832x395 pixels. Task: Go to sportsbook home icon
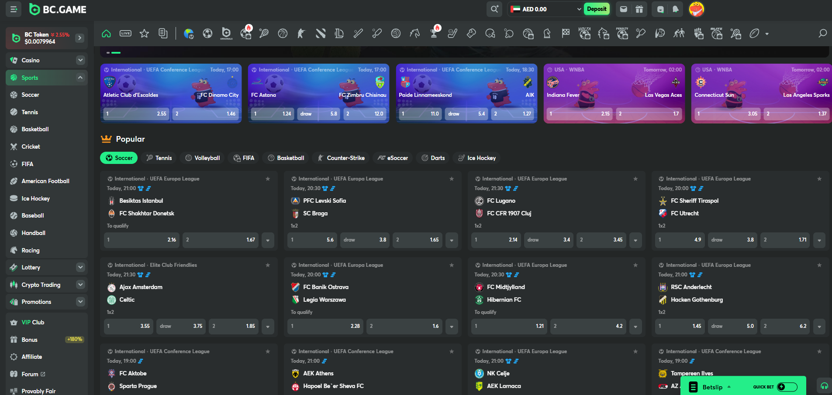[106, 34]
